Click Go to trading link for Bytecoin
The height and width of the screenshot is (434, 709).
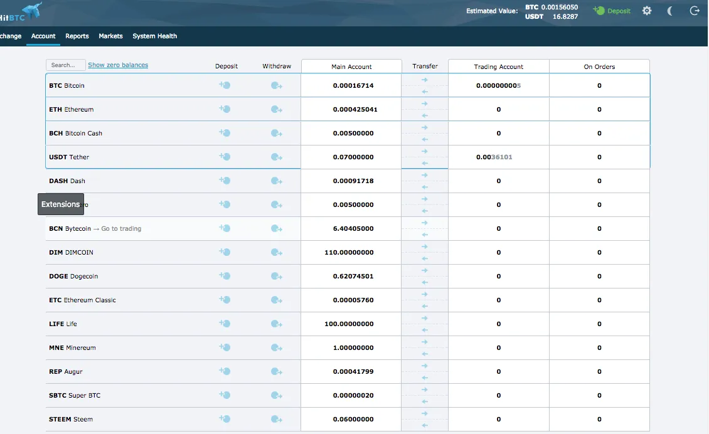121,229
